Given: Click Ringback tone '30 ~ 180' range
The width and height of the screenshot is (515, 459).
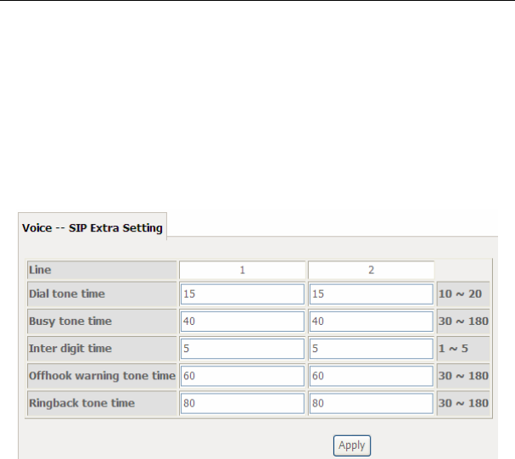Looking at the screenshot, I should (463, 403).
